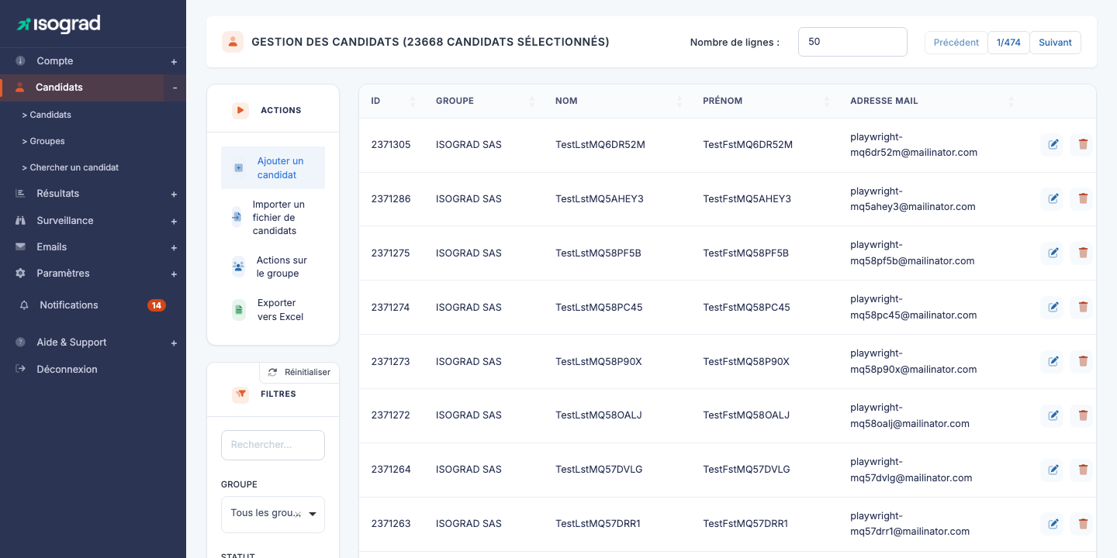Open Notifications in sidebar
The width and height of the screenshot is (1117, 558).
pos(93,305)
